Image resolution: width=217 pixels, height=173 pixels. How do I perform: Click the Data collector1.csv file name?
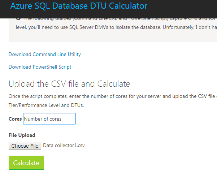coord(64,146)
